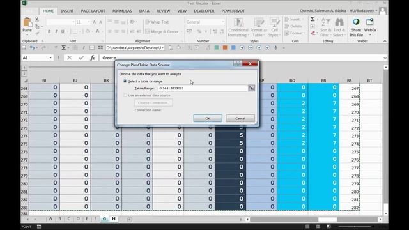Screen dimensions: 409x230
Task: Open the FORMULAS ribbon tab
Action: pyautogui.click(x=122, y=11)
